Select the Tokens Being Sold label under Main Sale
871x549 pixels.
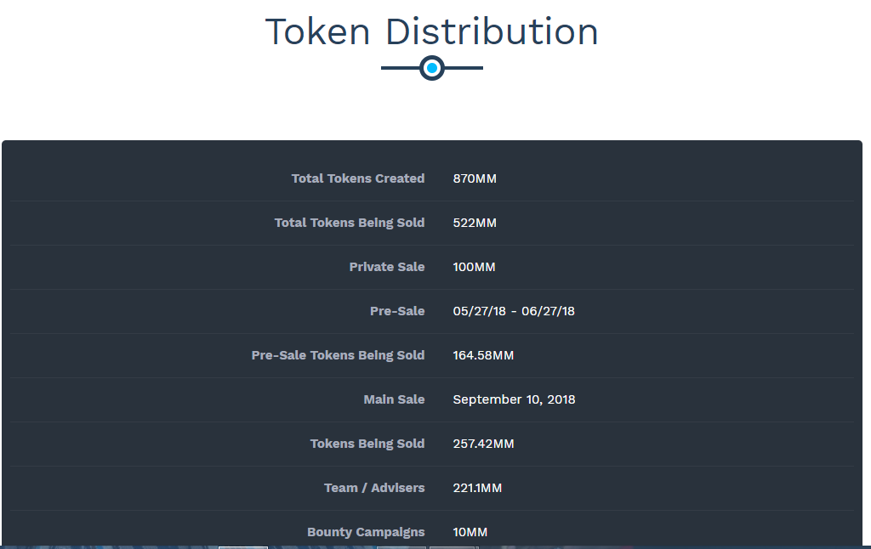coord(367,444)
